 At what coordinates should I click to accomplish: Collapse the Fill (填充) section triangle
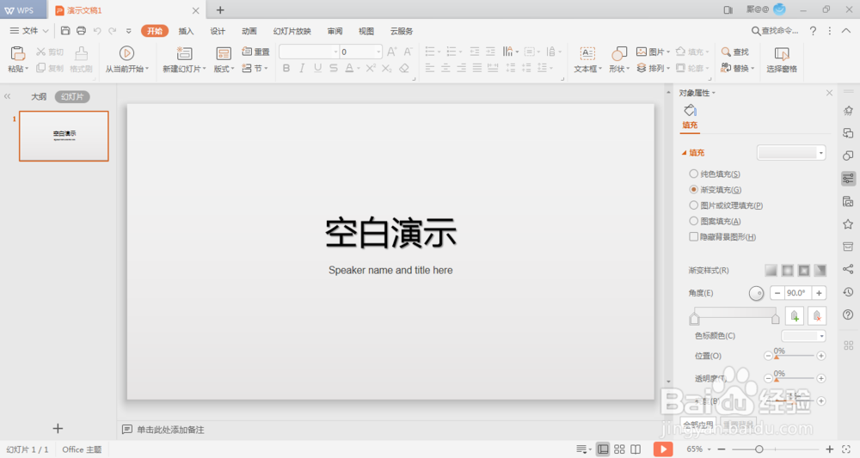point(684,153)
